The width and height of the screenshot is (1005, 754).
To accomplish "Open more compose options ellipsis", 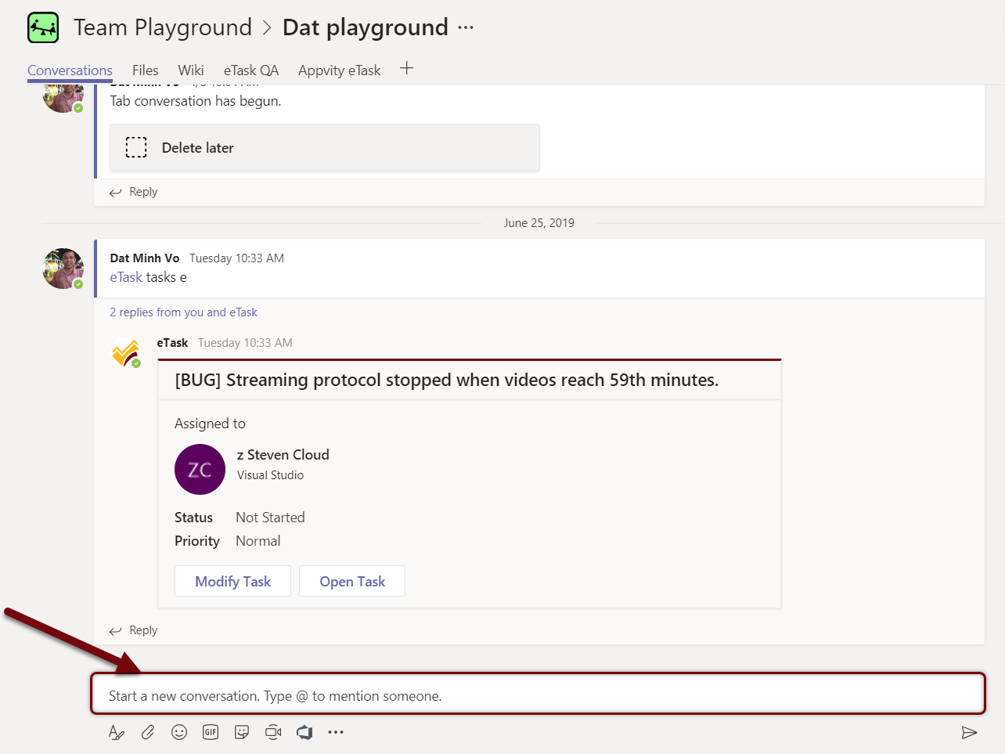I will point(336,732).
